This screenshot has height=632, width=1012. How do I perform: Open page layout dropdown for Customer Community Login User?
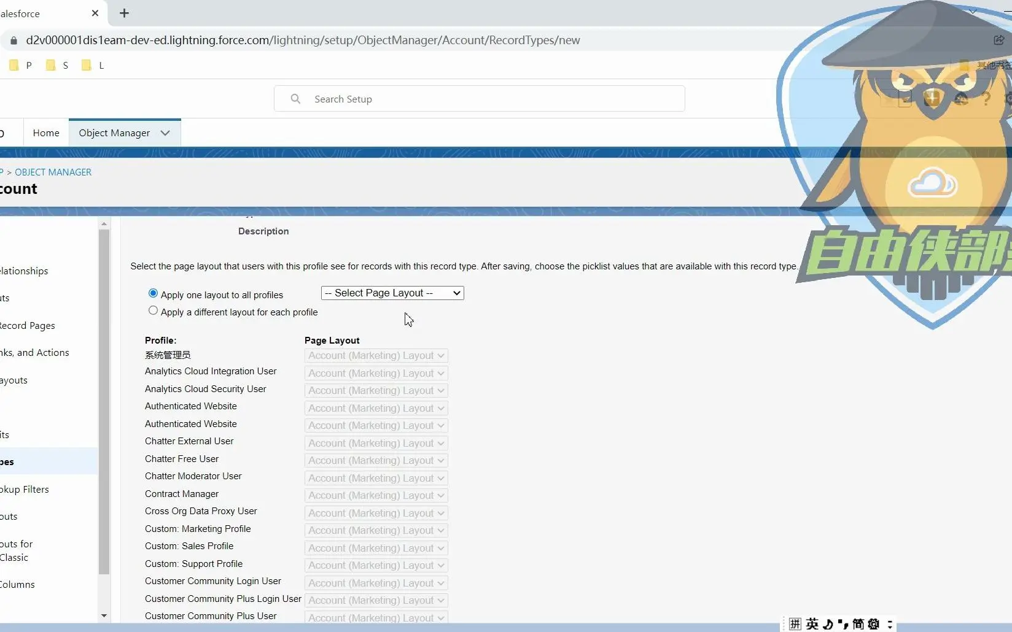tap(376, 583)
